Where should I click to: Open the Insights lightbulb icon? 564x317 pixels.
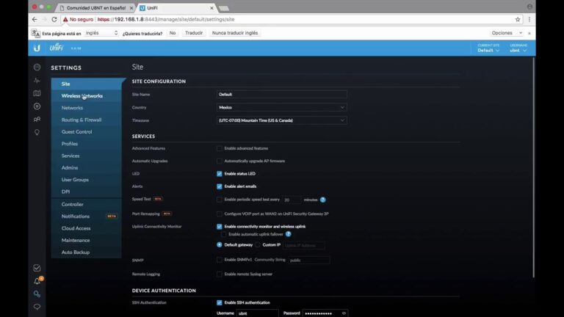point(37,132)
